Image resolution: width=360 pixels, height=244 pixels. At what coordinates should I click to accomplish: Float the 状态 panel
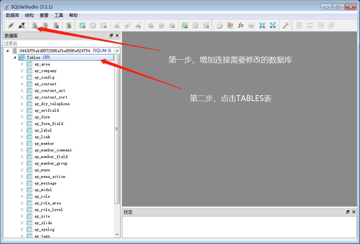point(348,212)
